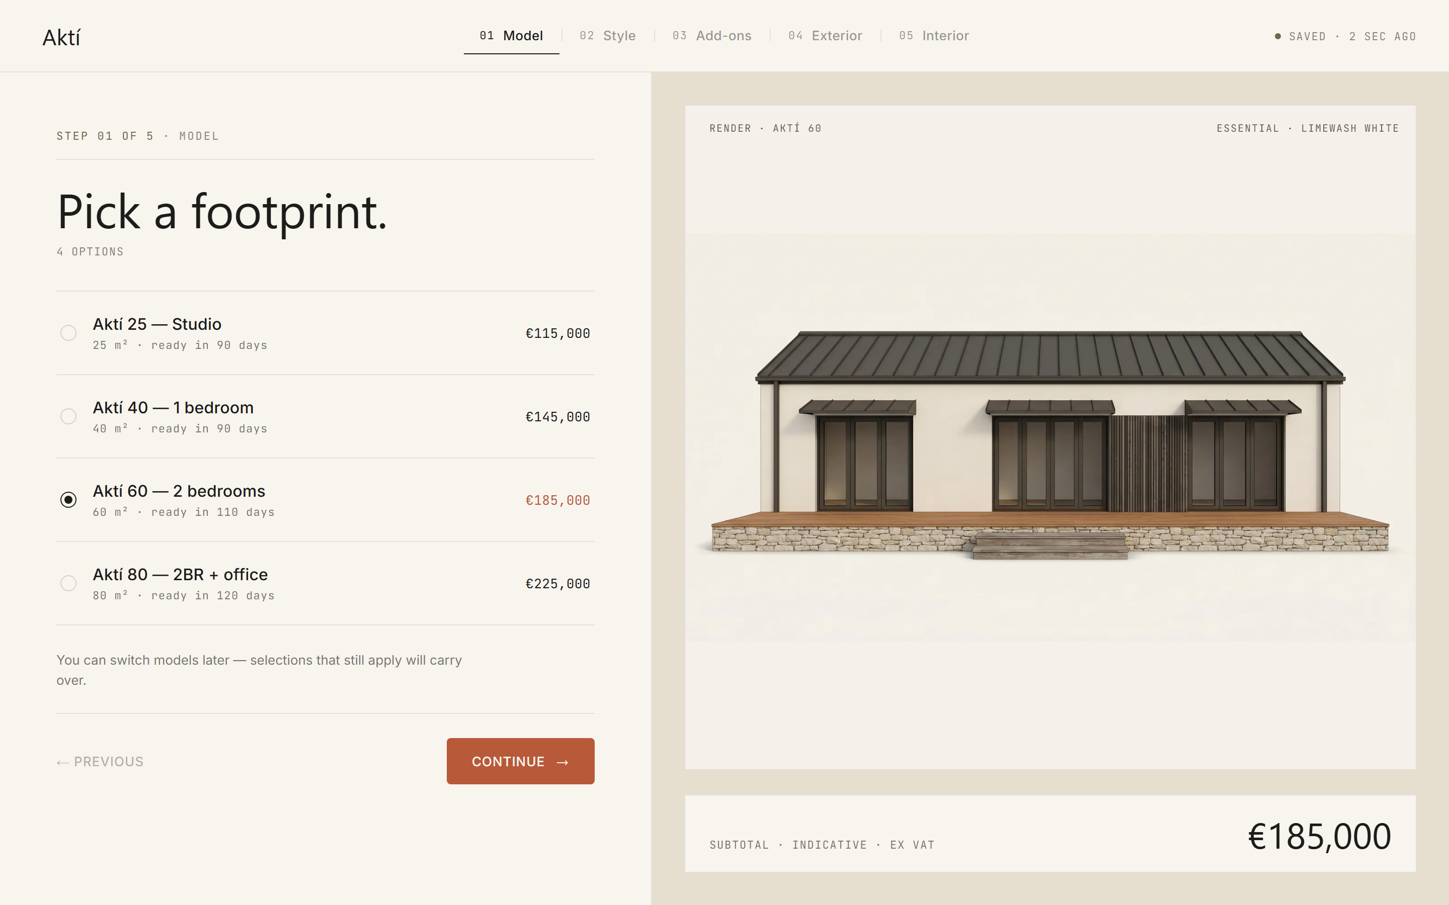Click the Aktí 25 — Studio title
The width and height of the screenshot is (1449, 905).
tap(157, 324)
